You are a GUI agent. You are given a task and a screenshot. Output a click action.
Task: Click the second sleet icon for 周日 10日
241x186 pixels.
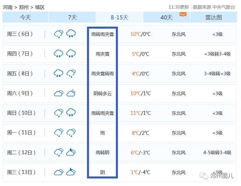pos(71,113)
